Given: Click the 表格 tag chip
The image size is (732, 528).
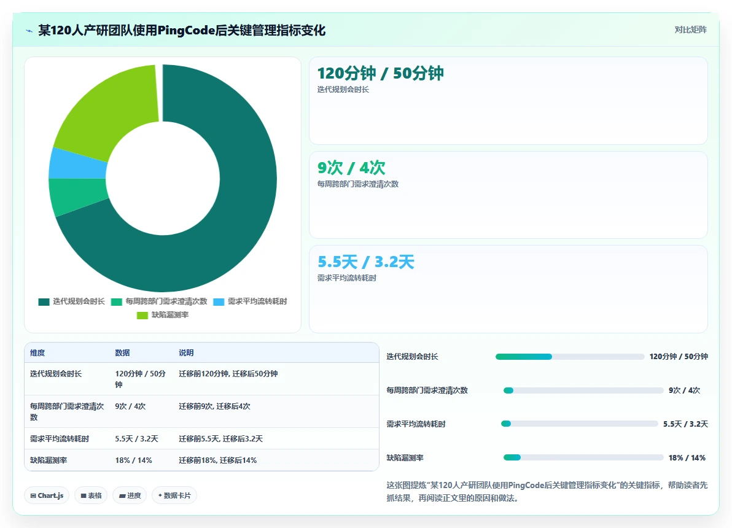Looking at the screenshot, I should (x=91, y=495).
